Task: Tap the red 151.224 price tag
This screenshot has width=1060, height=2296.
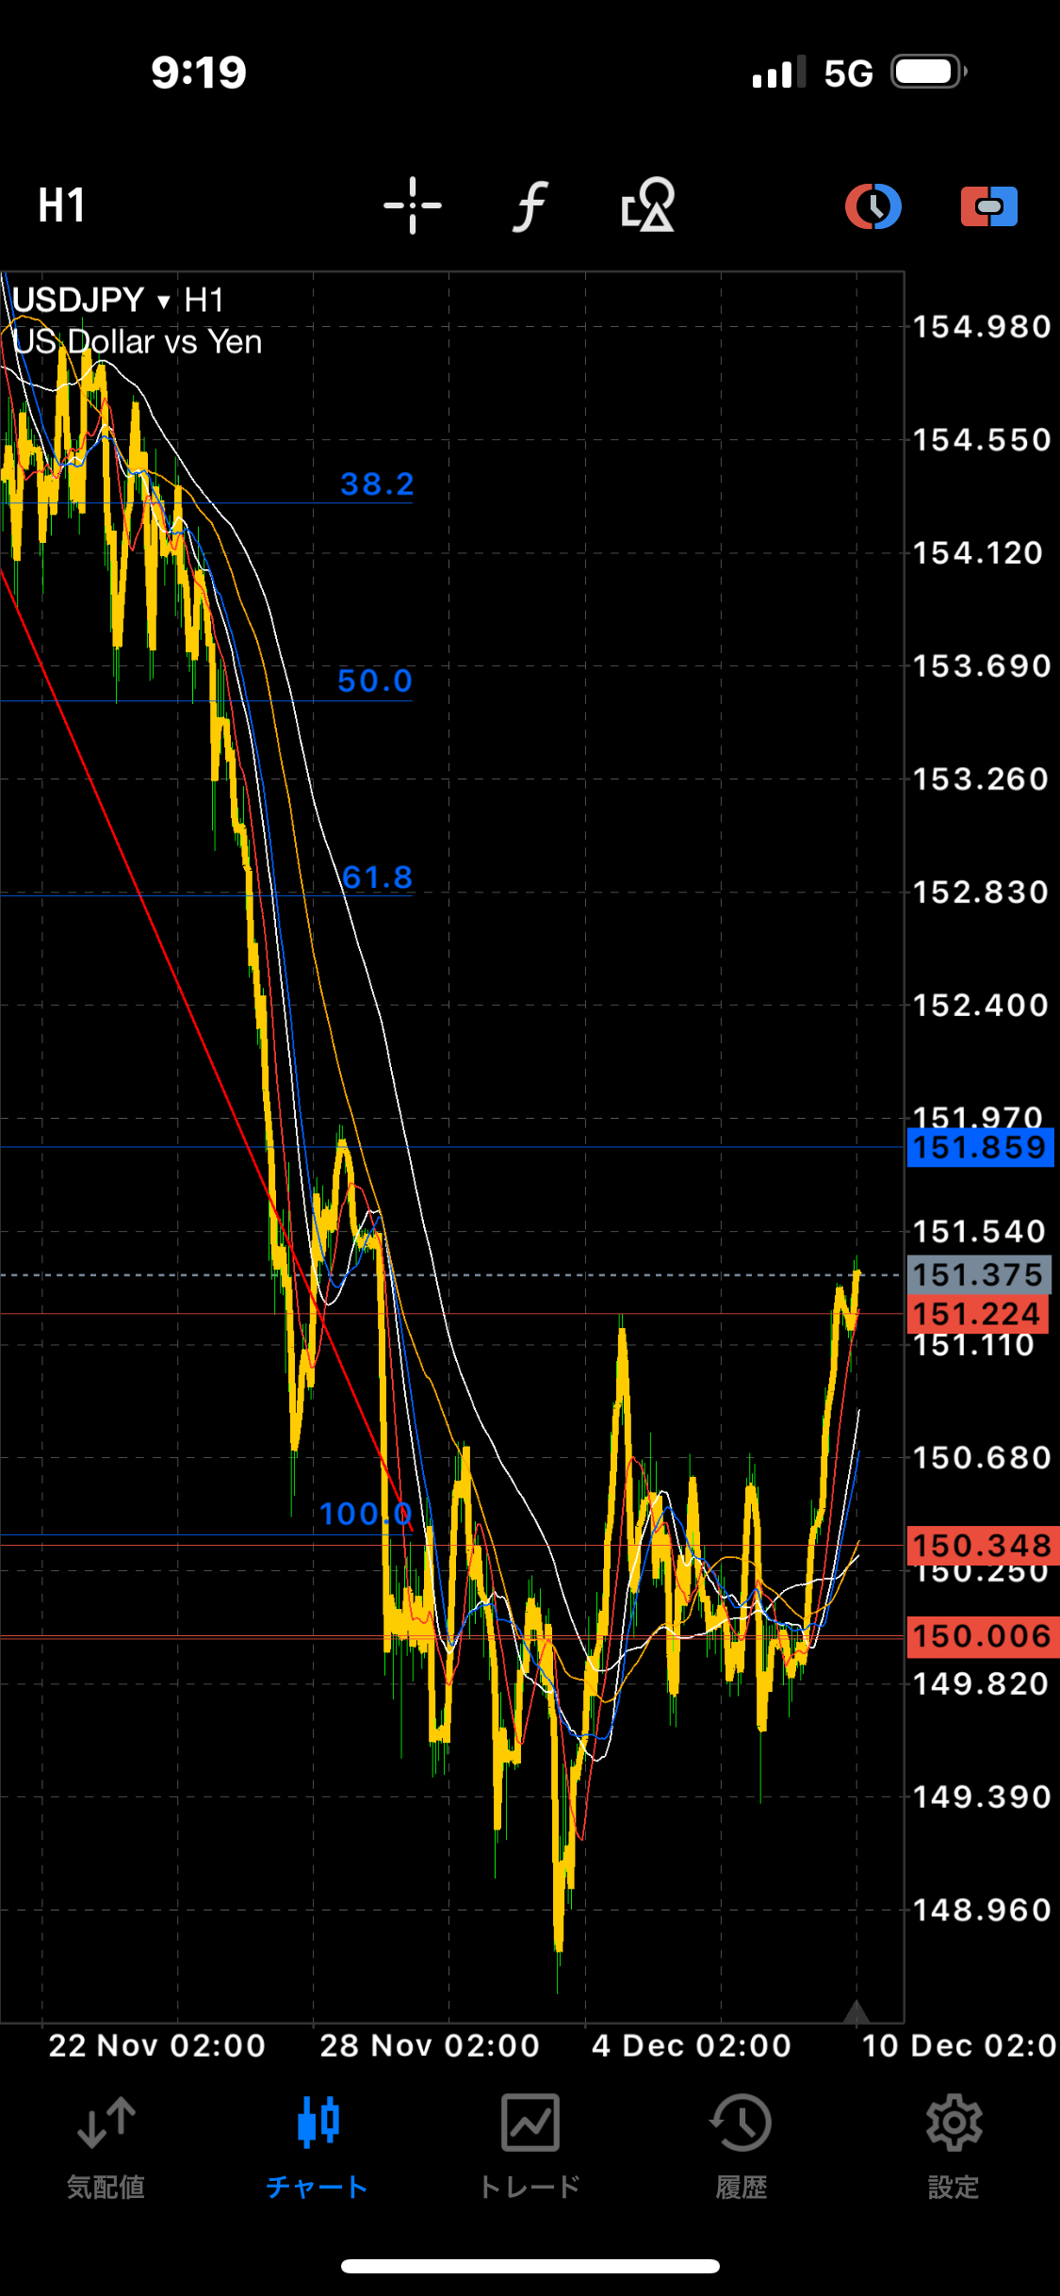Action: (x=979, y=1314)
